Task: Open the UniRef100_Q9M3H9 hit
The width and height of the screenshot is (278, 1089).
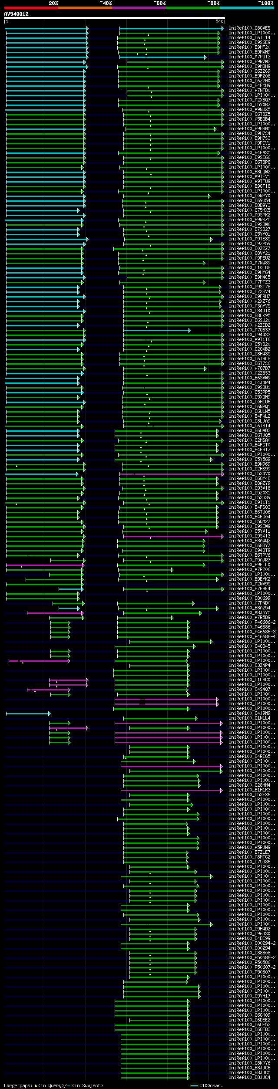Action: 249,66
